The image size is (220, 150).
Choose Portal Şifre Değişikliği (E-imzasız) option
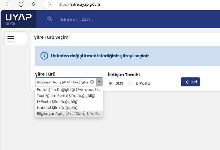coord(68,90)
